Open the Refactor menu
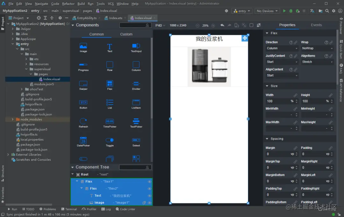 tap(68, 3)
